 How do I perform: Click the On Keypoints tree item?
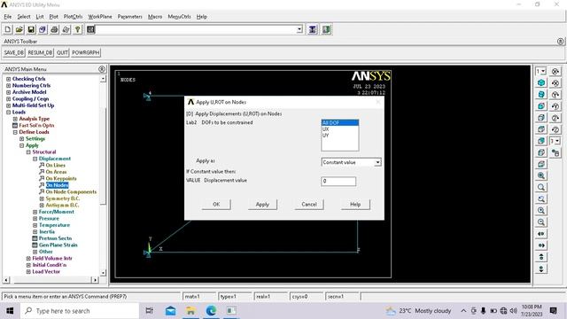(x=61, y=179)
